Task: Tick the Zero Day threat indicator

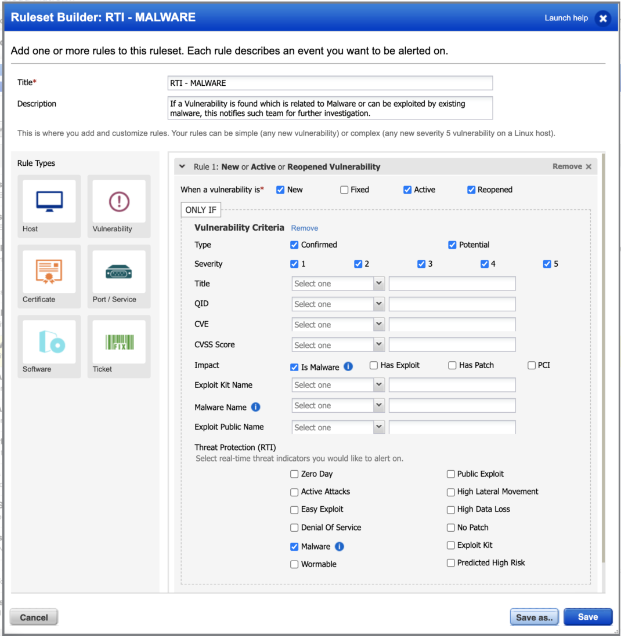Action: 294,474
